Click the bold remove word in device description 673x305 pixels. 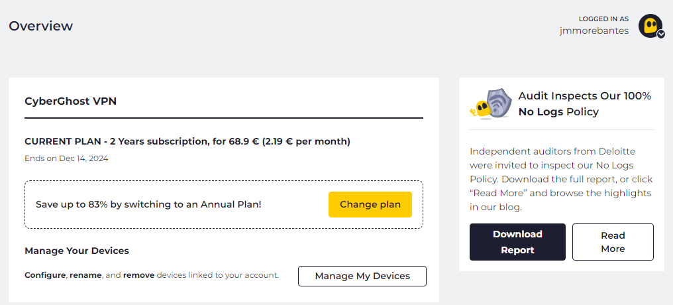coord(138,275)
